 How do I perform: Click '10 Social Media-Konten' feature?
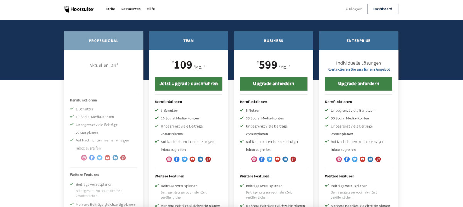tap(95, 117)
